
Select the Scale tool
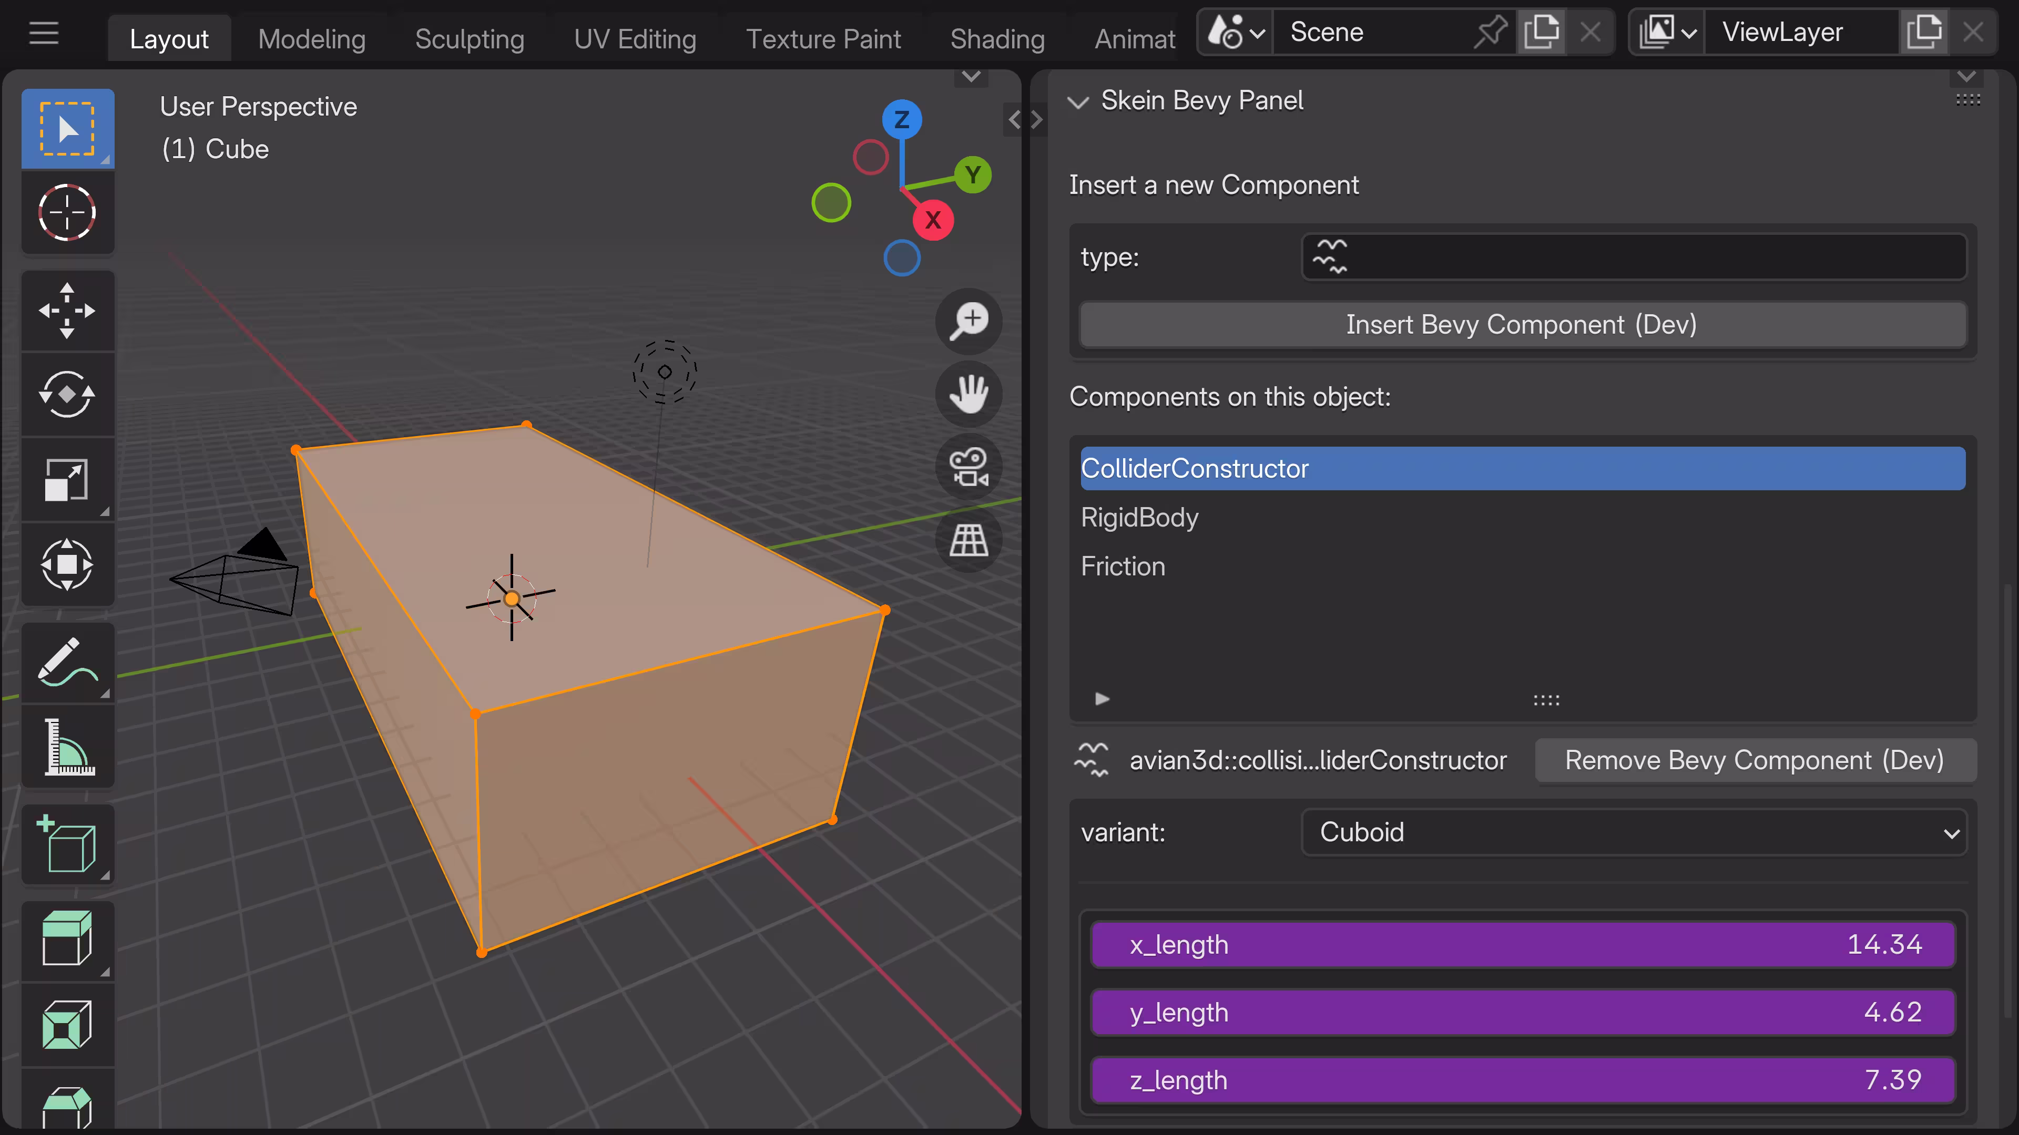[x=67, y=479]
